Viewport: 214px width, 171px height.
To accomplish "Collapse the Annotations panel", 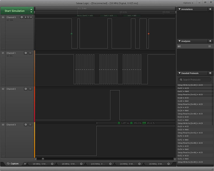I will 179,9.
